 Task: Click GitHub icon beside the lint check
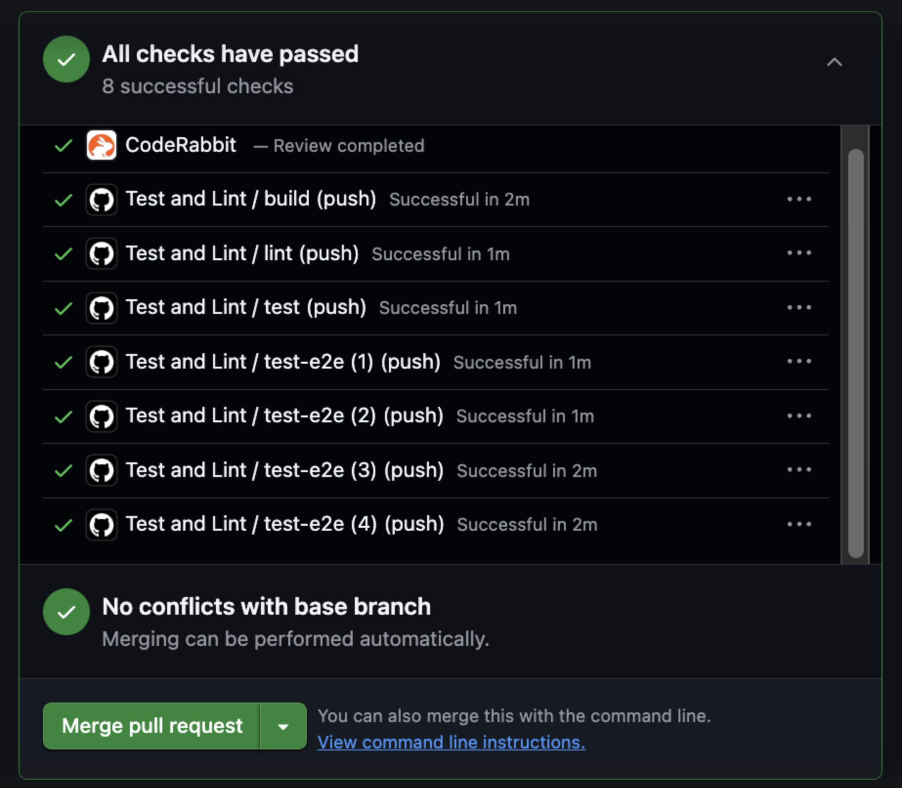coord(101,253)
